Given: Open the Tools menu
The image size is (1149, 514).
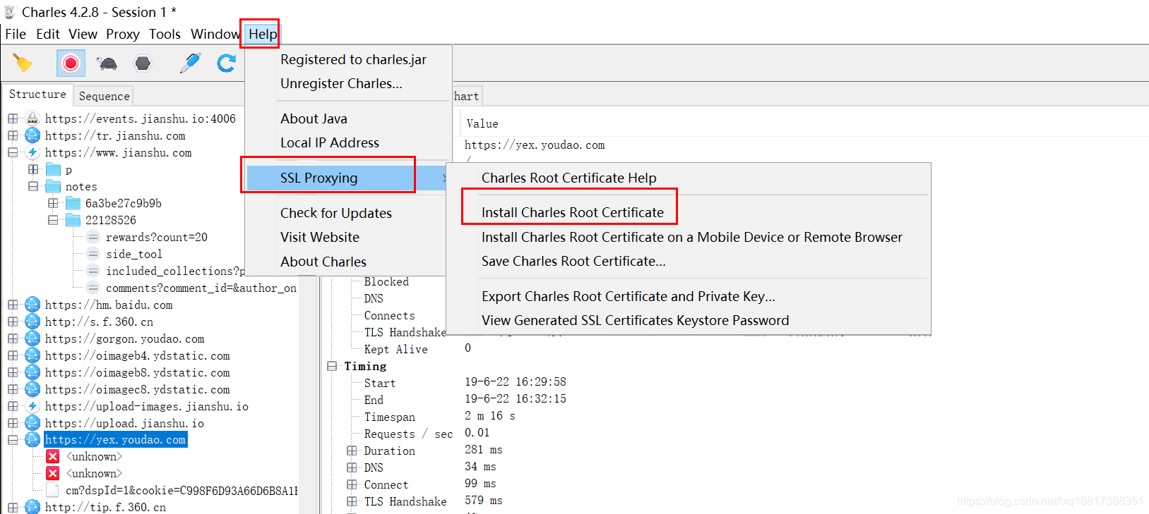Looking at the screenshot, I should click(x=165, y=34).
